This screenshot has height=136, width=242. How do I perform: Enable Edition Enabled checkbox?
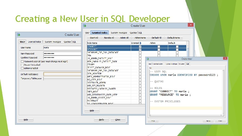pos(22,68)
